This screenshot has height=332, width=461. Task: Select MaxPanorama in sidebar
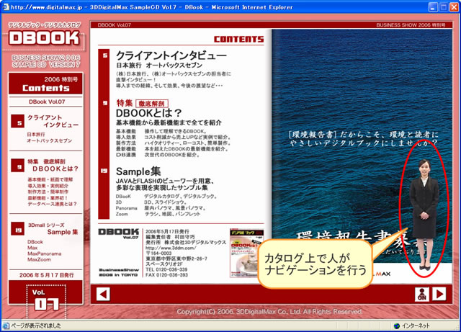pos(45,254)
